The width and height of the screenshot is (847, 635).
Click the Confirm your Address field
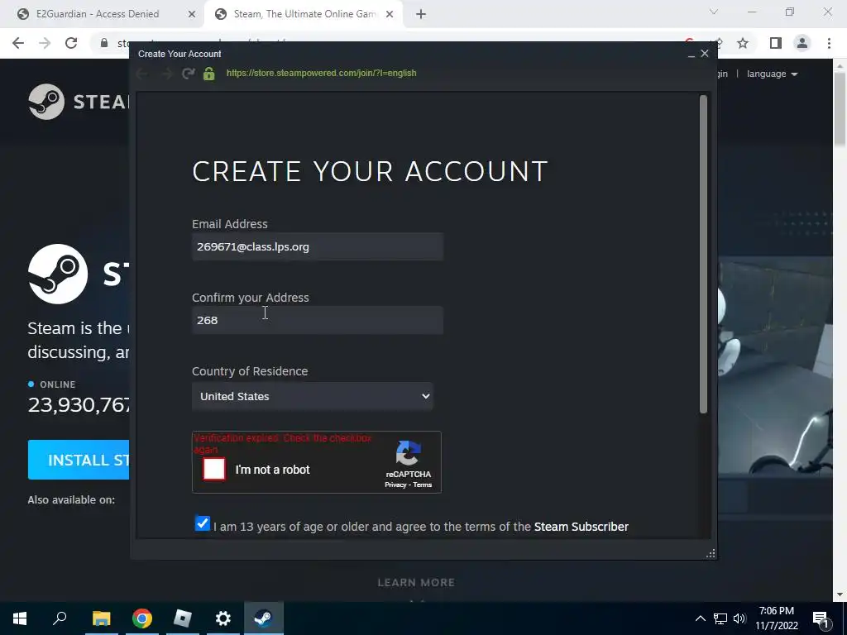318,320
